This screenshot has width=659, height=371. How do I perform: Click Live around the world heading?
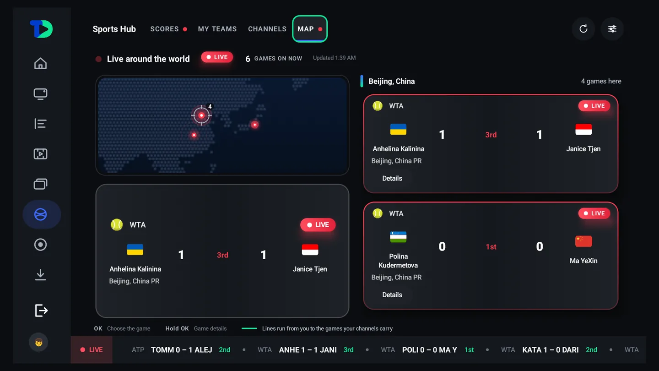point(148,59)
